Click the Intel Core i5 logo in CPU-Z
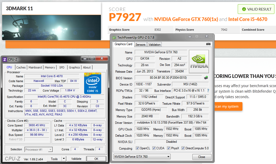 click(93, 83)
